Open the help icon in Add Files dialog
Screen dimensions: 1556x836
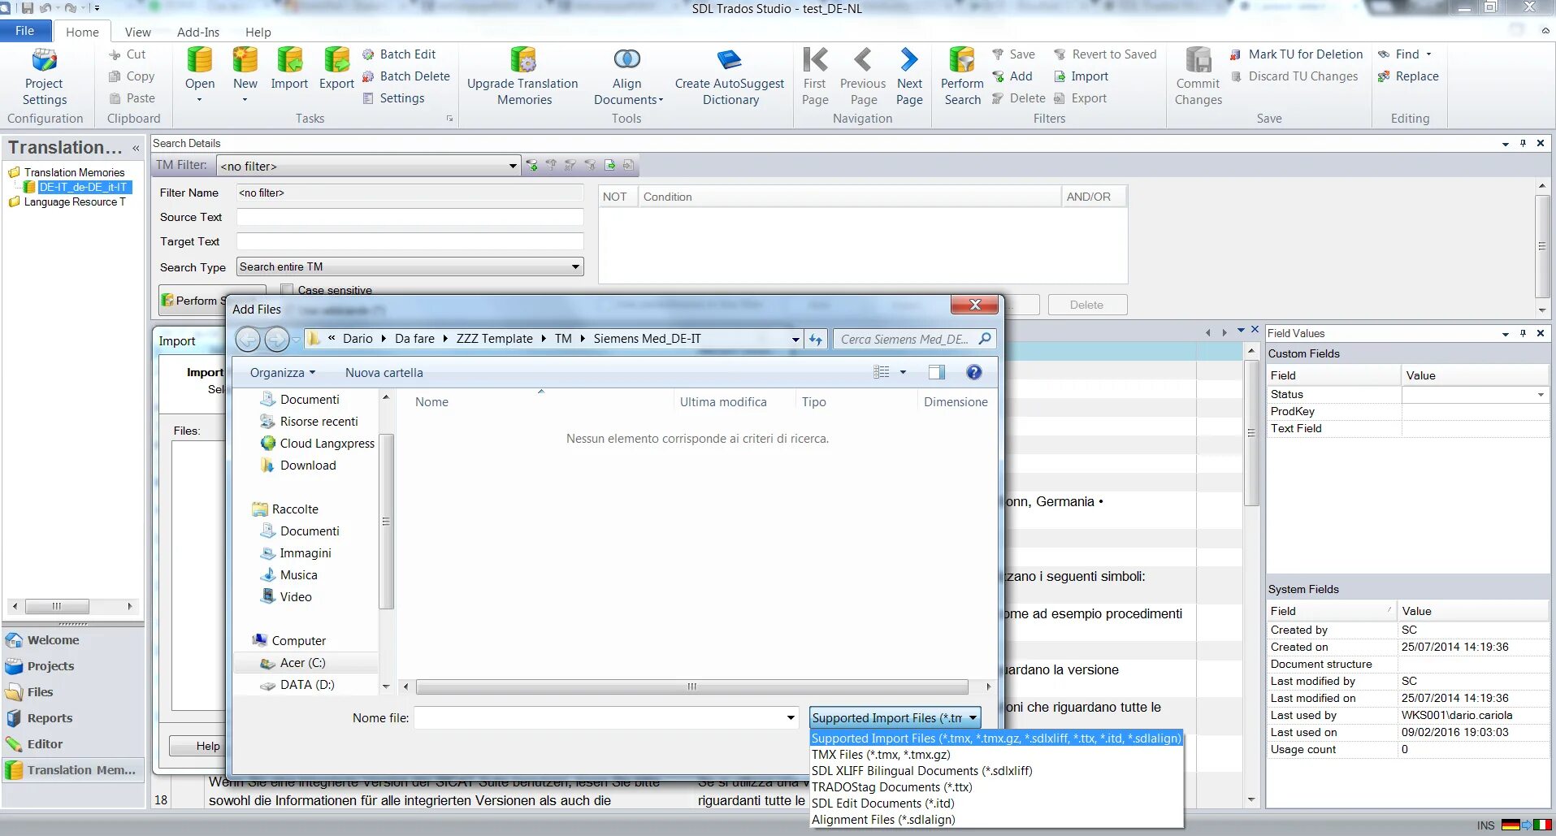tap(973, 372)
